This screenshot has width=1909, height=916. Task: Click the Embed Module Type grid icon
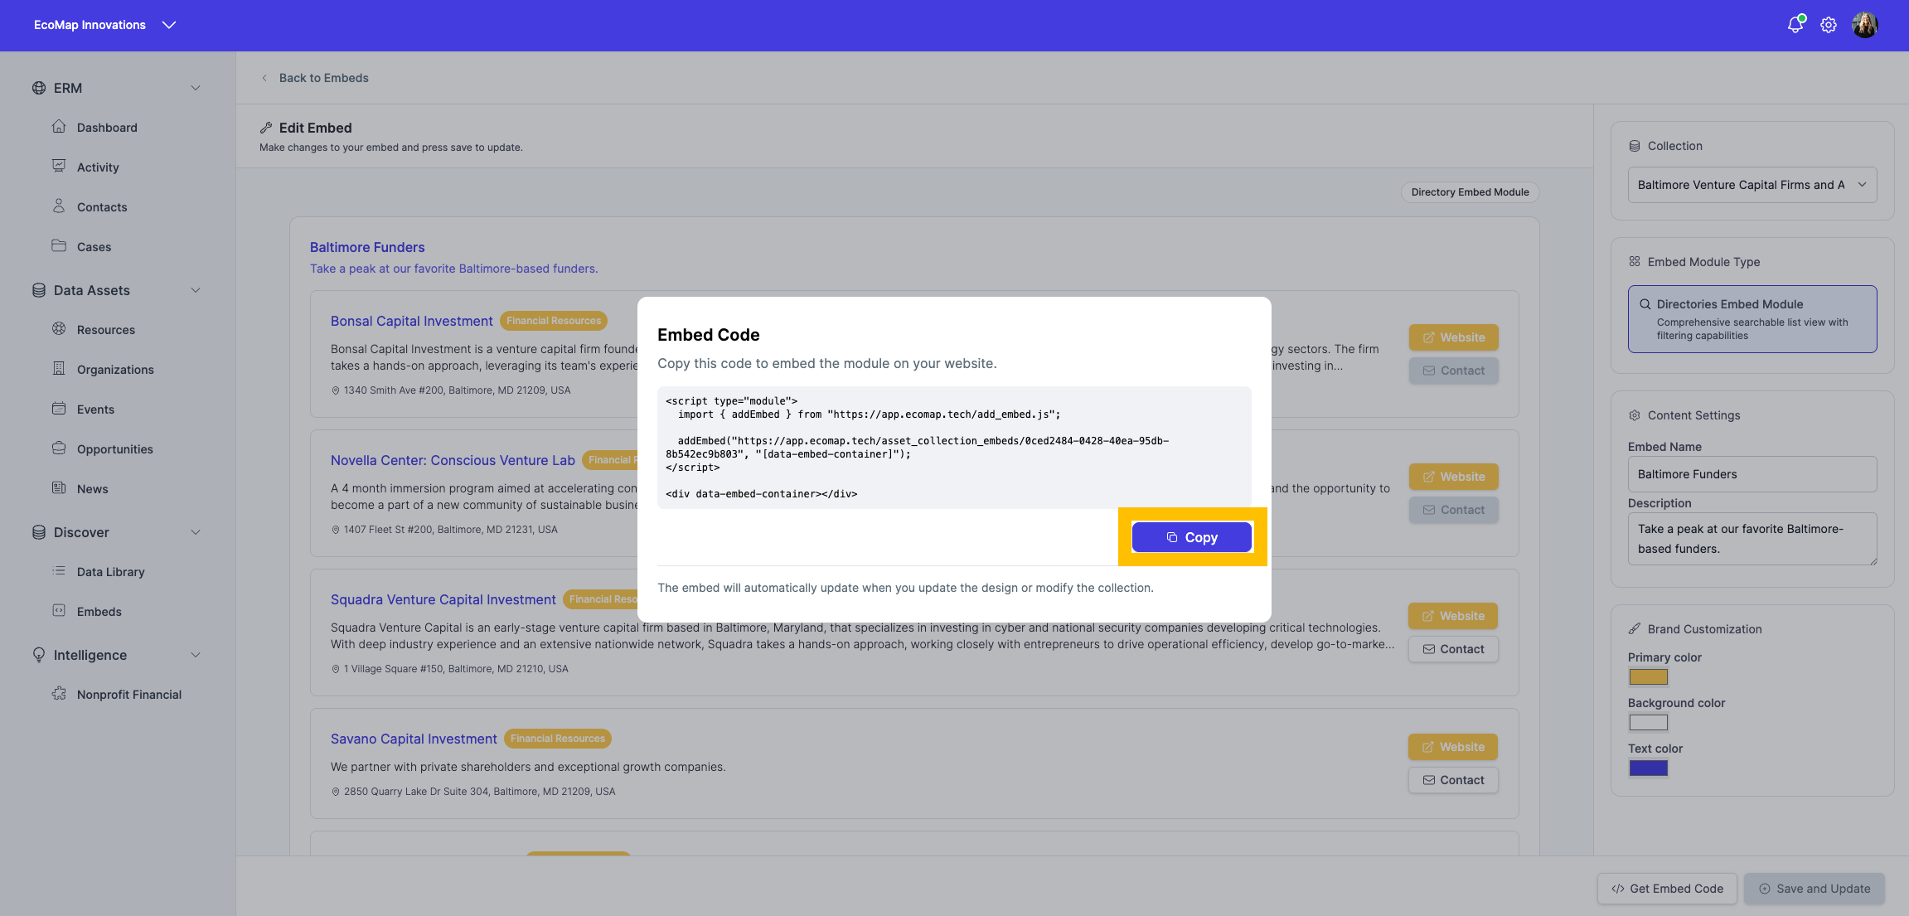click(x=1635, y=262)
